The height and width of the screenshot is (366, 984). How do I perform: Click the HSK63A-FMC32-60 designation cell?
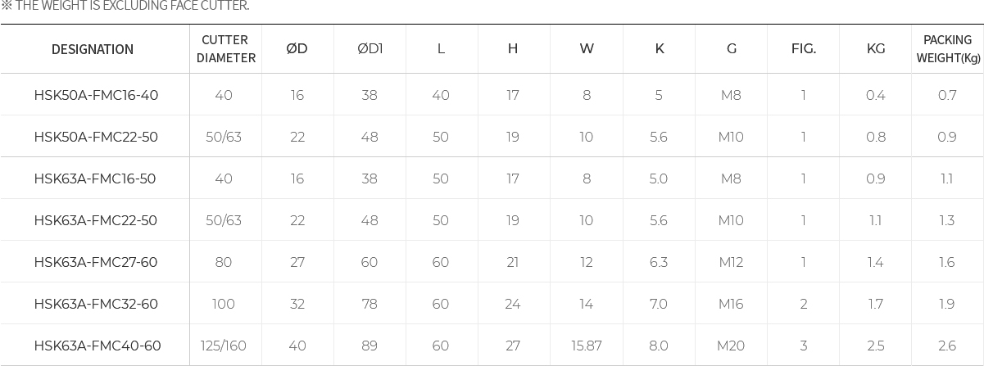click(x=95, y=305)
